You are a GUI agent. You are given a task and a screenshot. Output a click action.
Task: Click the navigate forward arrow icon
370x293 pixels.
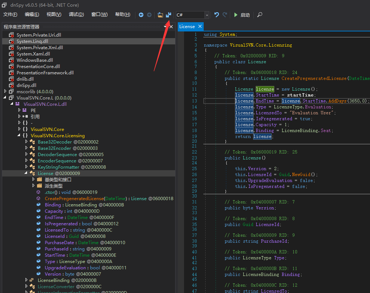click(149, 15)
